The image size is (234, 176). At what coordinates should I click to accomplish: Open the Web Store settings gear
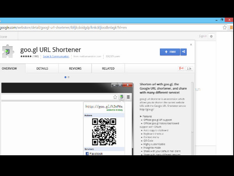pos(211,36)
